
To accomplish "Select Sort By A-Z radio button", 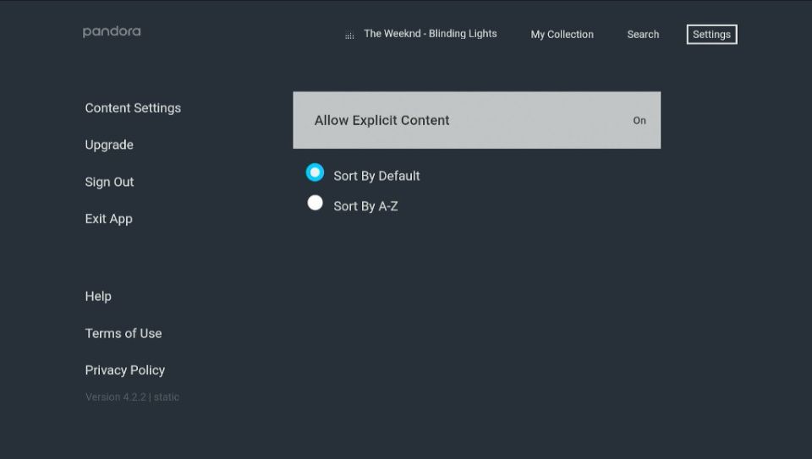I will [x=315, y=203].
